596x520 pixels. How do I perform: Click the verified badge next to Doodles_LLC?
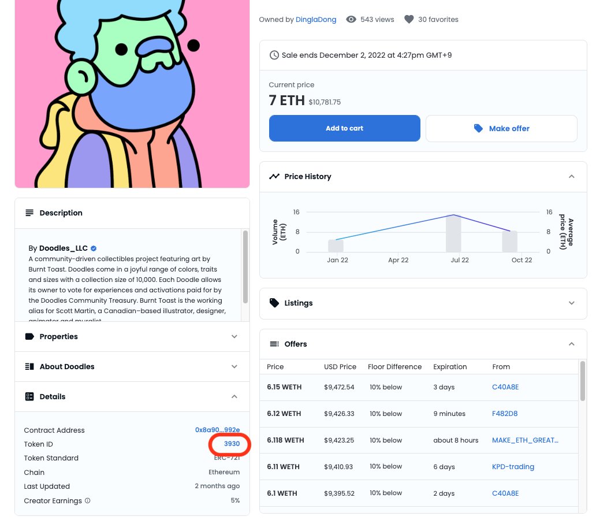(94, 248)
